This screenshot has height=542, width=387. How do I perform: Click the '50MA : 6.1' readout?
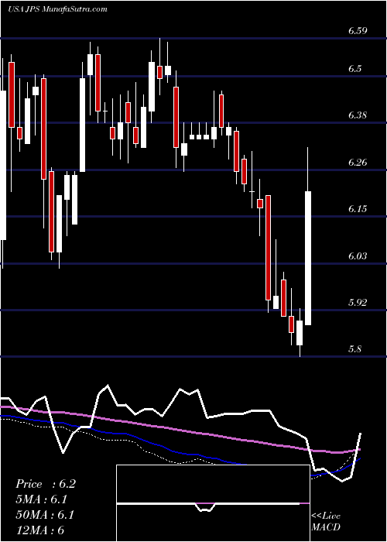[46, 515]
